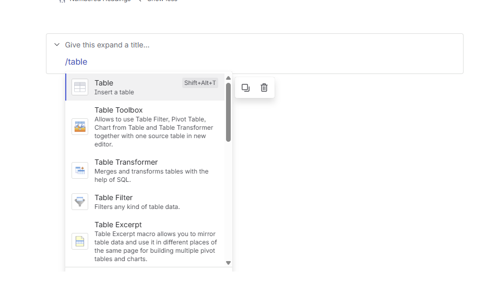Copy the expand using the copy icon
Screen dimensions: 498x296
pyautogui.click(x=245, y=88)
